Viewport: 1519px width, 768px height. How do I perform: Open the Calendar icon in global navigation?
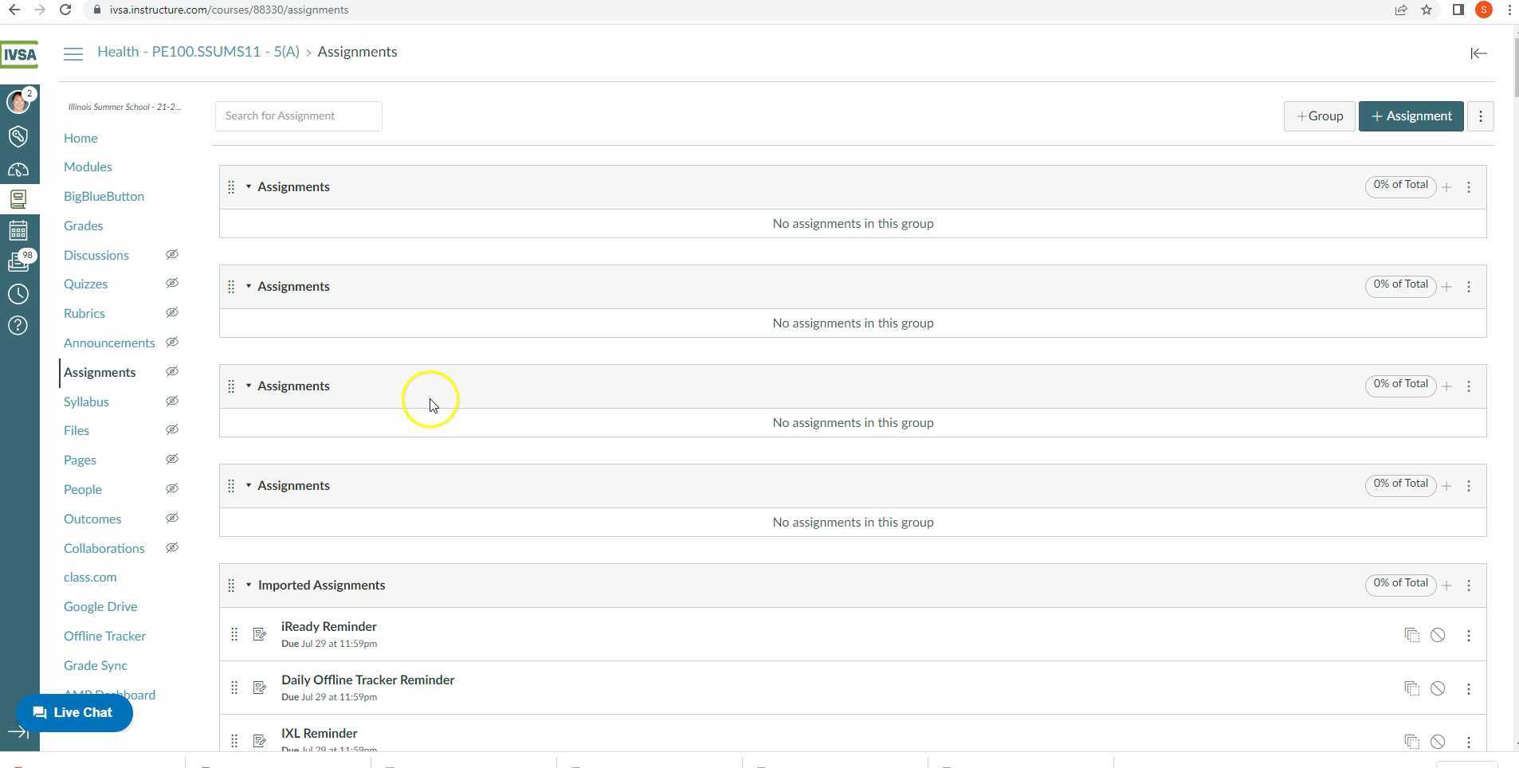18,231
